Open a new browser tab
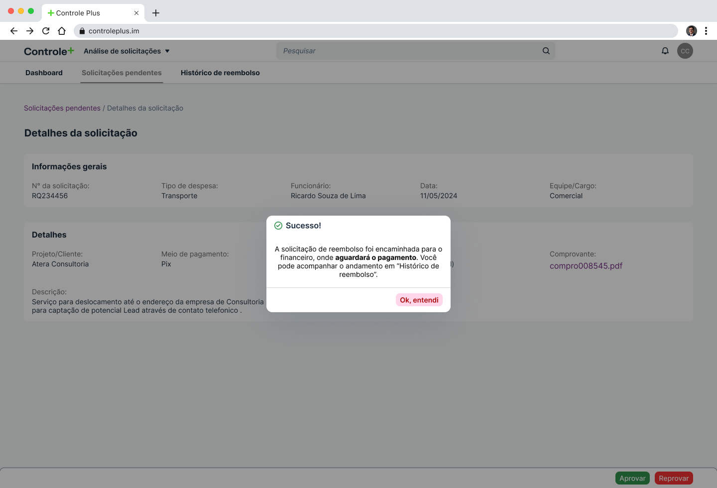The image size is (717, 488). [156, 13]
